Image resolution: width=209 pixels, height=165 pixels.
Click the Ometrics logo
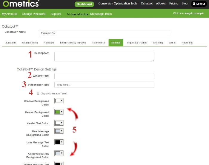21,4
